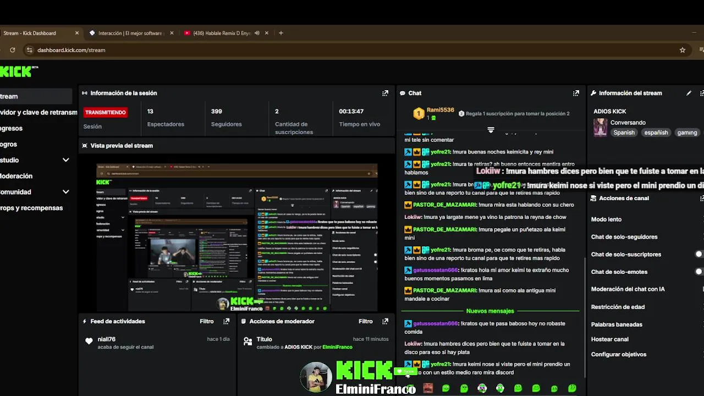Image resolution: width=704 pixels, height=396 pixels.
Task: Open server and stream key sidebar item
Action: [x=38, y=112]
